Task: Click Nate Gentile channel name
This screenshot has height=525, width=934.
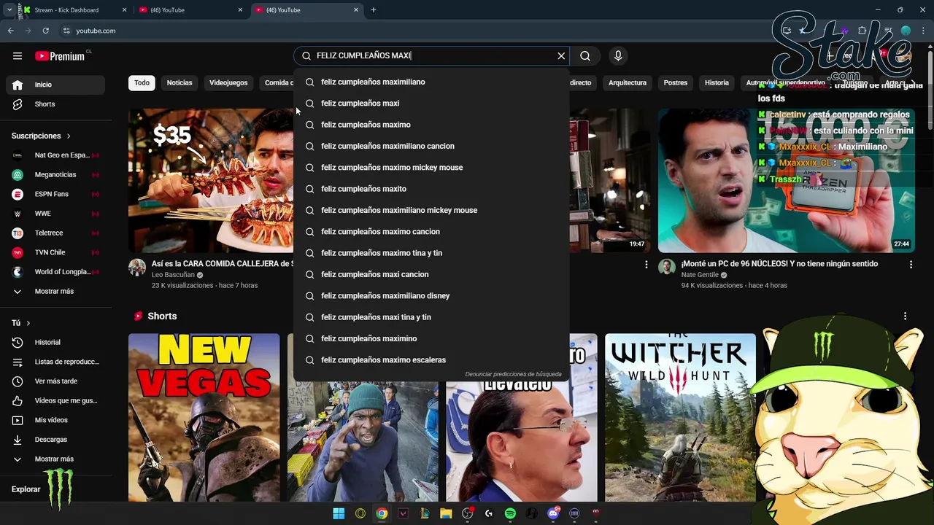Action: pyautogui.click(x=700, y=275)
